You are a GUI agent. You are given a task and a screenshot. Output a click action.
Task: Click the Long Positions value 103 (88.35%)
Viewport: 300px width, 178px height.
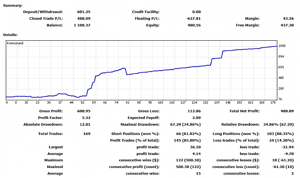(280, 134)
